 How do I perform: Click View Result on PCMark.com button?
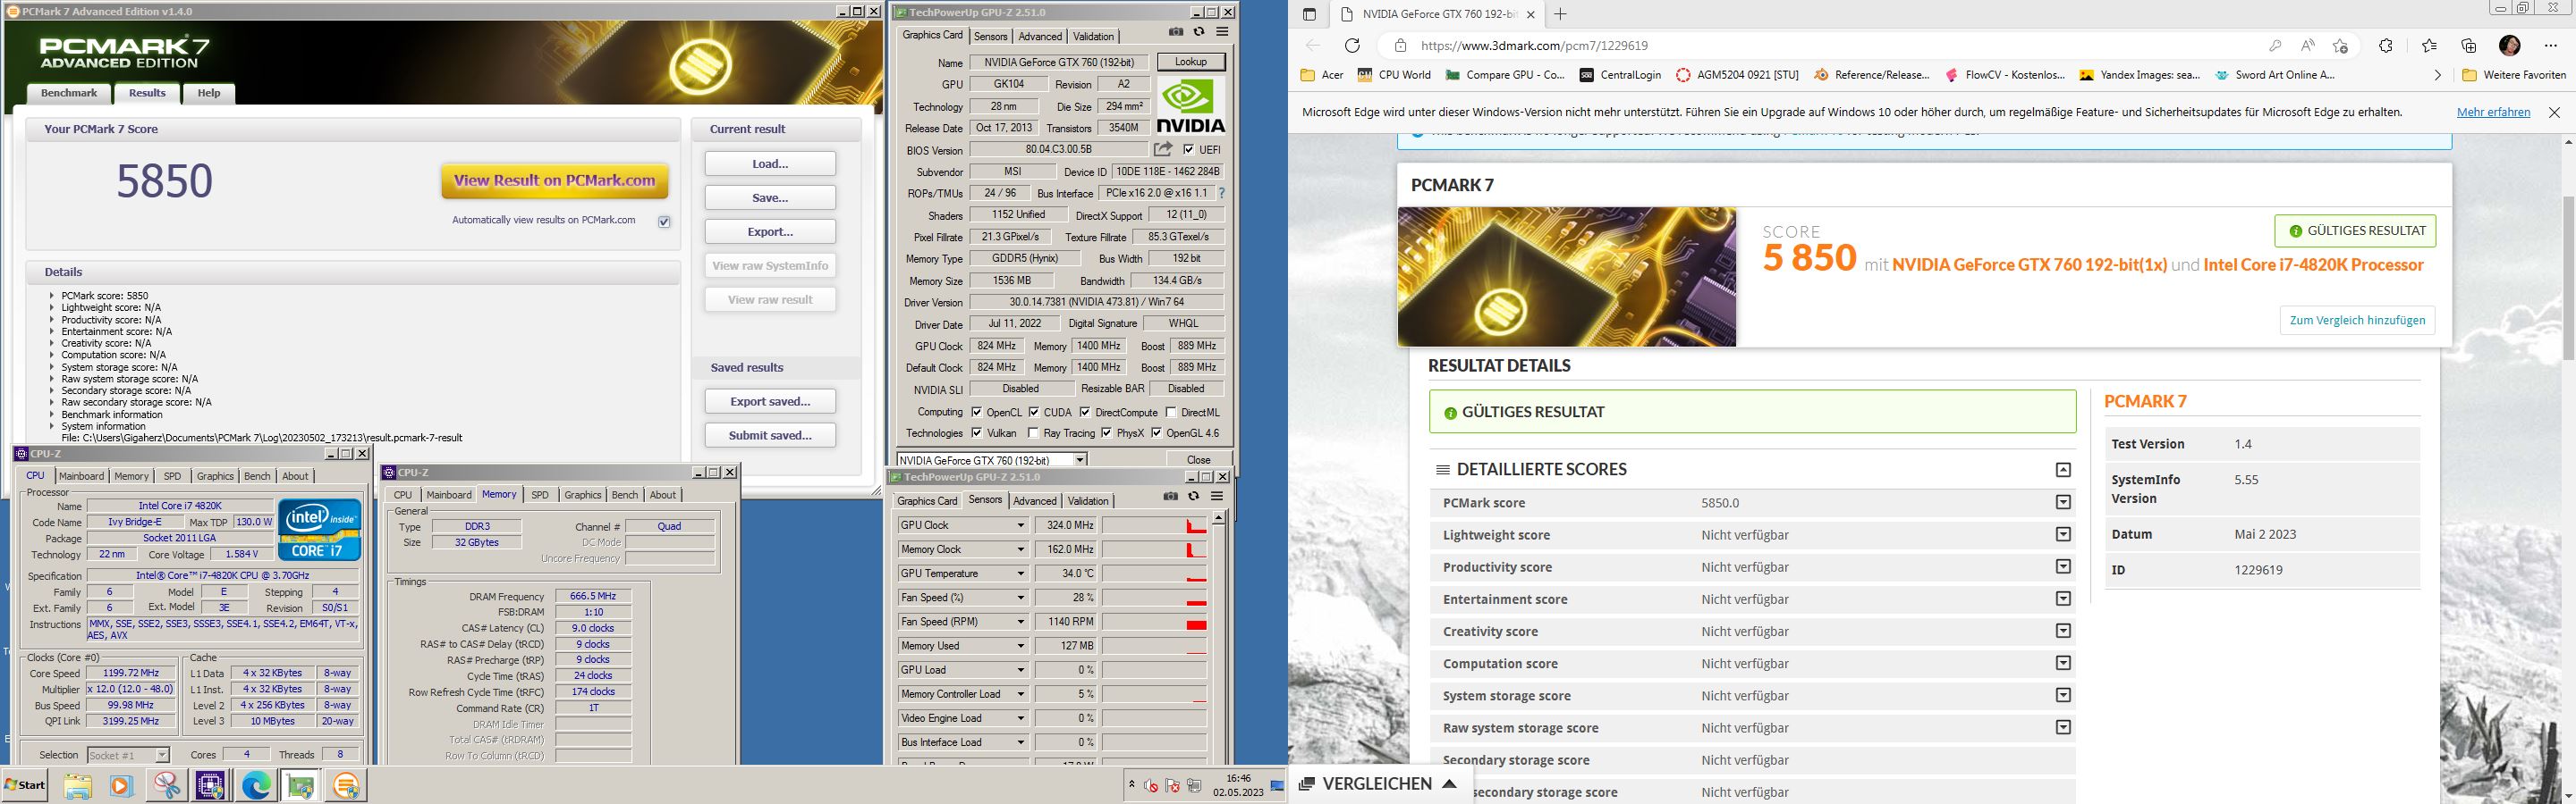tap(555, 180)
